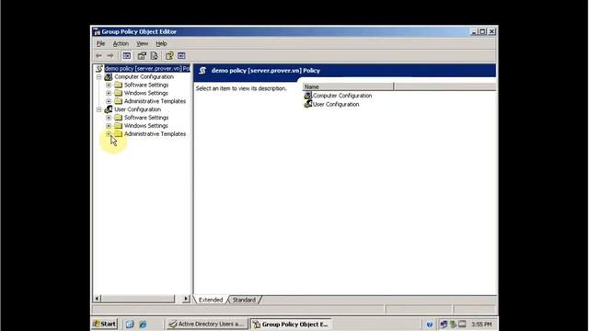
Task: Switch to the Standard tab
Action: (x=244, y=300)
